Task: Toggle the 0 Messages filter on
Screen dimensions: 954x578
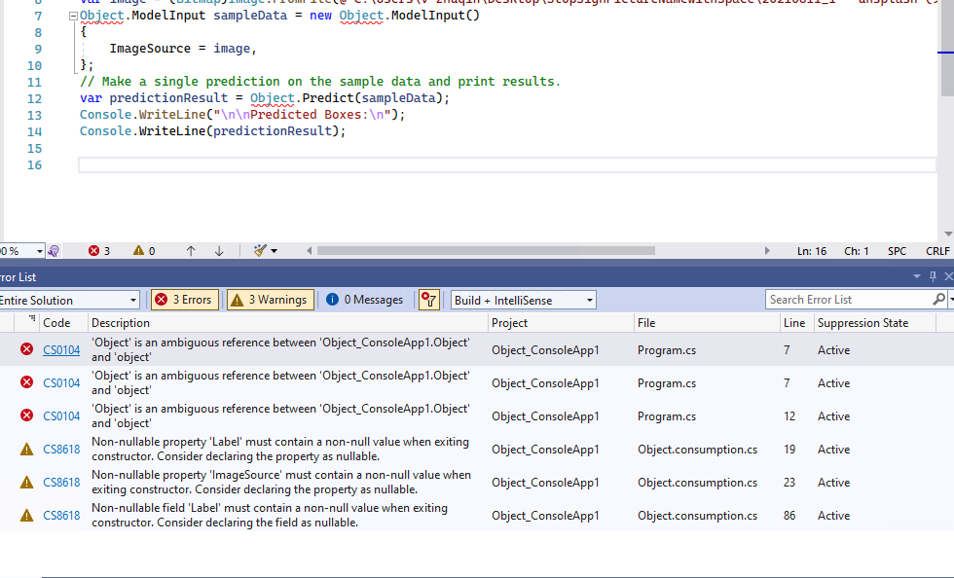Action: click(x=365, y=299)
